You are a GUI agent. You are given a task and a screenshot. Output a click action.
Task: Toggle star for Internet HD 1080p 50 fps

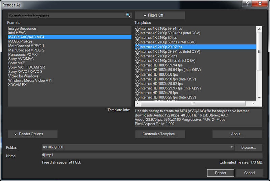pos(137,74)
